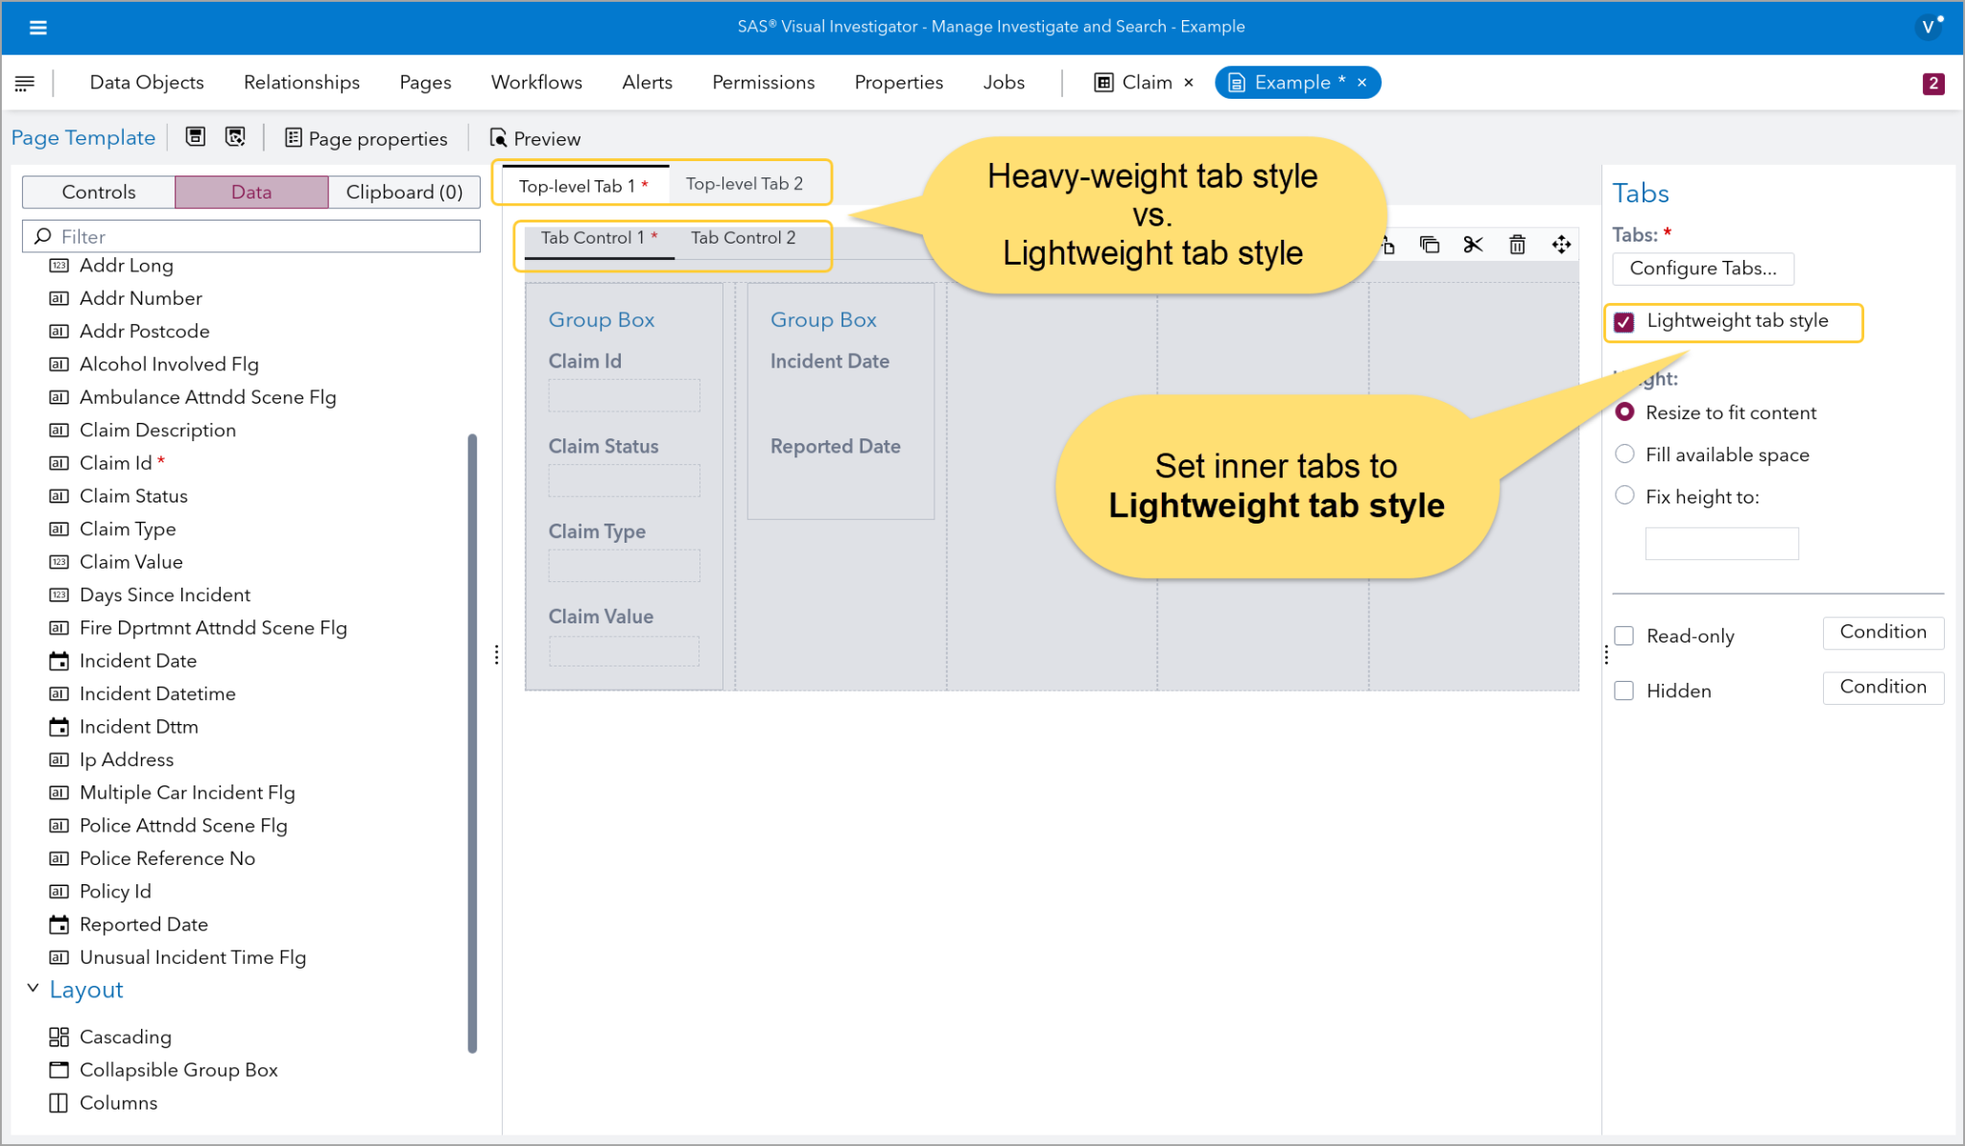
Task: Click the move arrows icon
Action: pyautogui.click(x=1561, y=245)
